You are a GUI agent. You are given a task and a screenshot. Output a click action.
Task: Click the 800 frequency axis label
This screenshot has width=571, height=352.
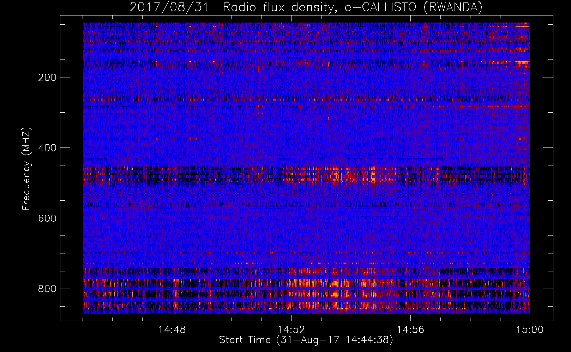(x=47, y=289)
